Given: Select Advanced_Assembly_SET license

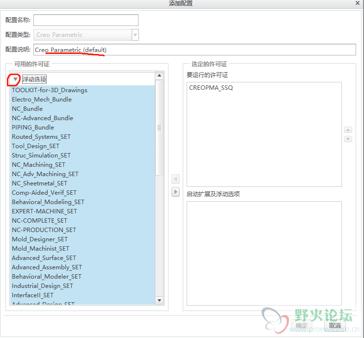Looking at the screenshot, I should [x=83, y=267].
